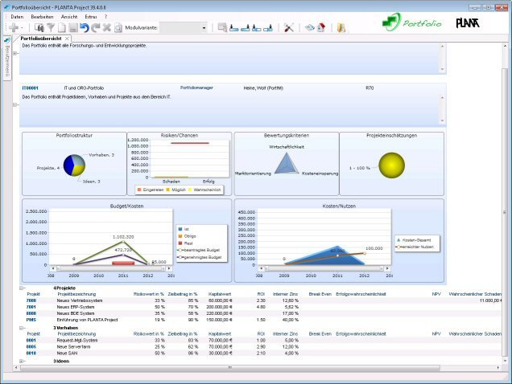Click the yellow book icon in toolbar
The width and height of the screenshot is (512, 384).
341,27
